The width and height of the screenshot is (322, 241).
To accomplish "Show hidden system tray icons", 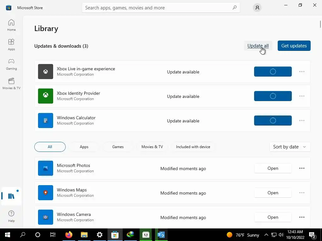I will pos(266,235).
